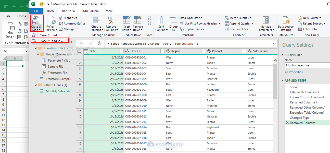Click the formula bar text field
This screenshot has height=153, width=330.
[x=189, y=44]
